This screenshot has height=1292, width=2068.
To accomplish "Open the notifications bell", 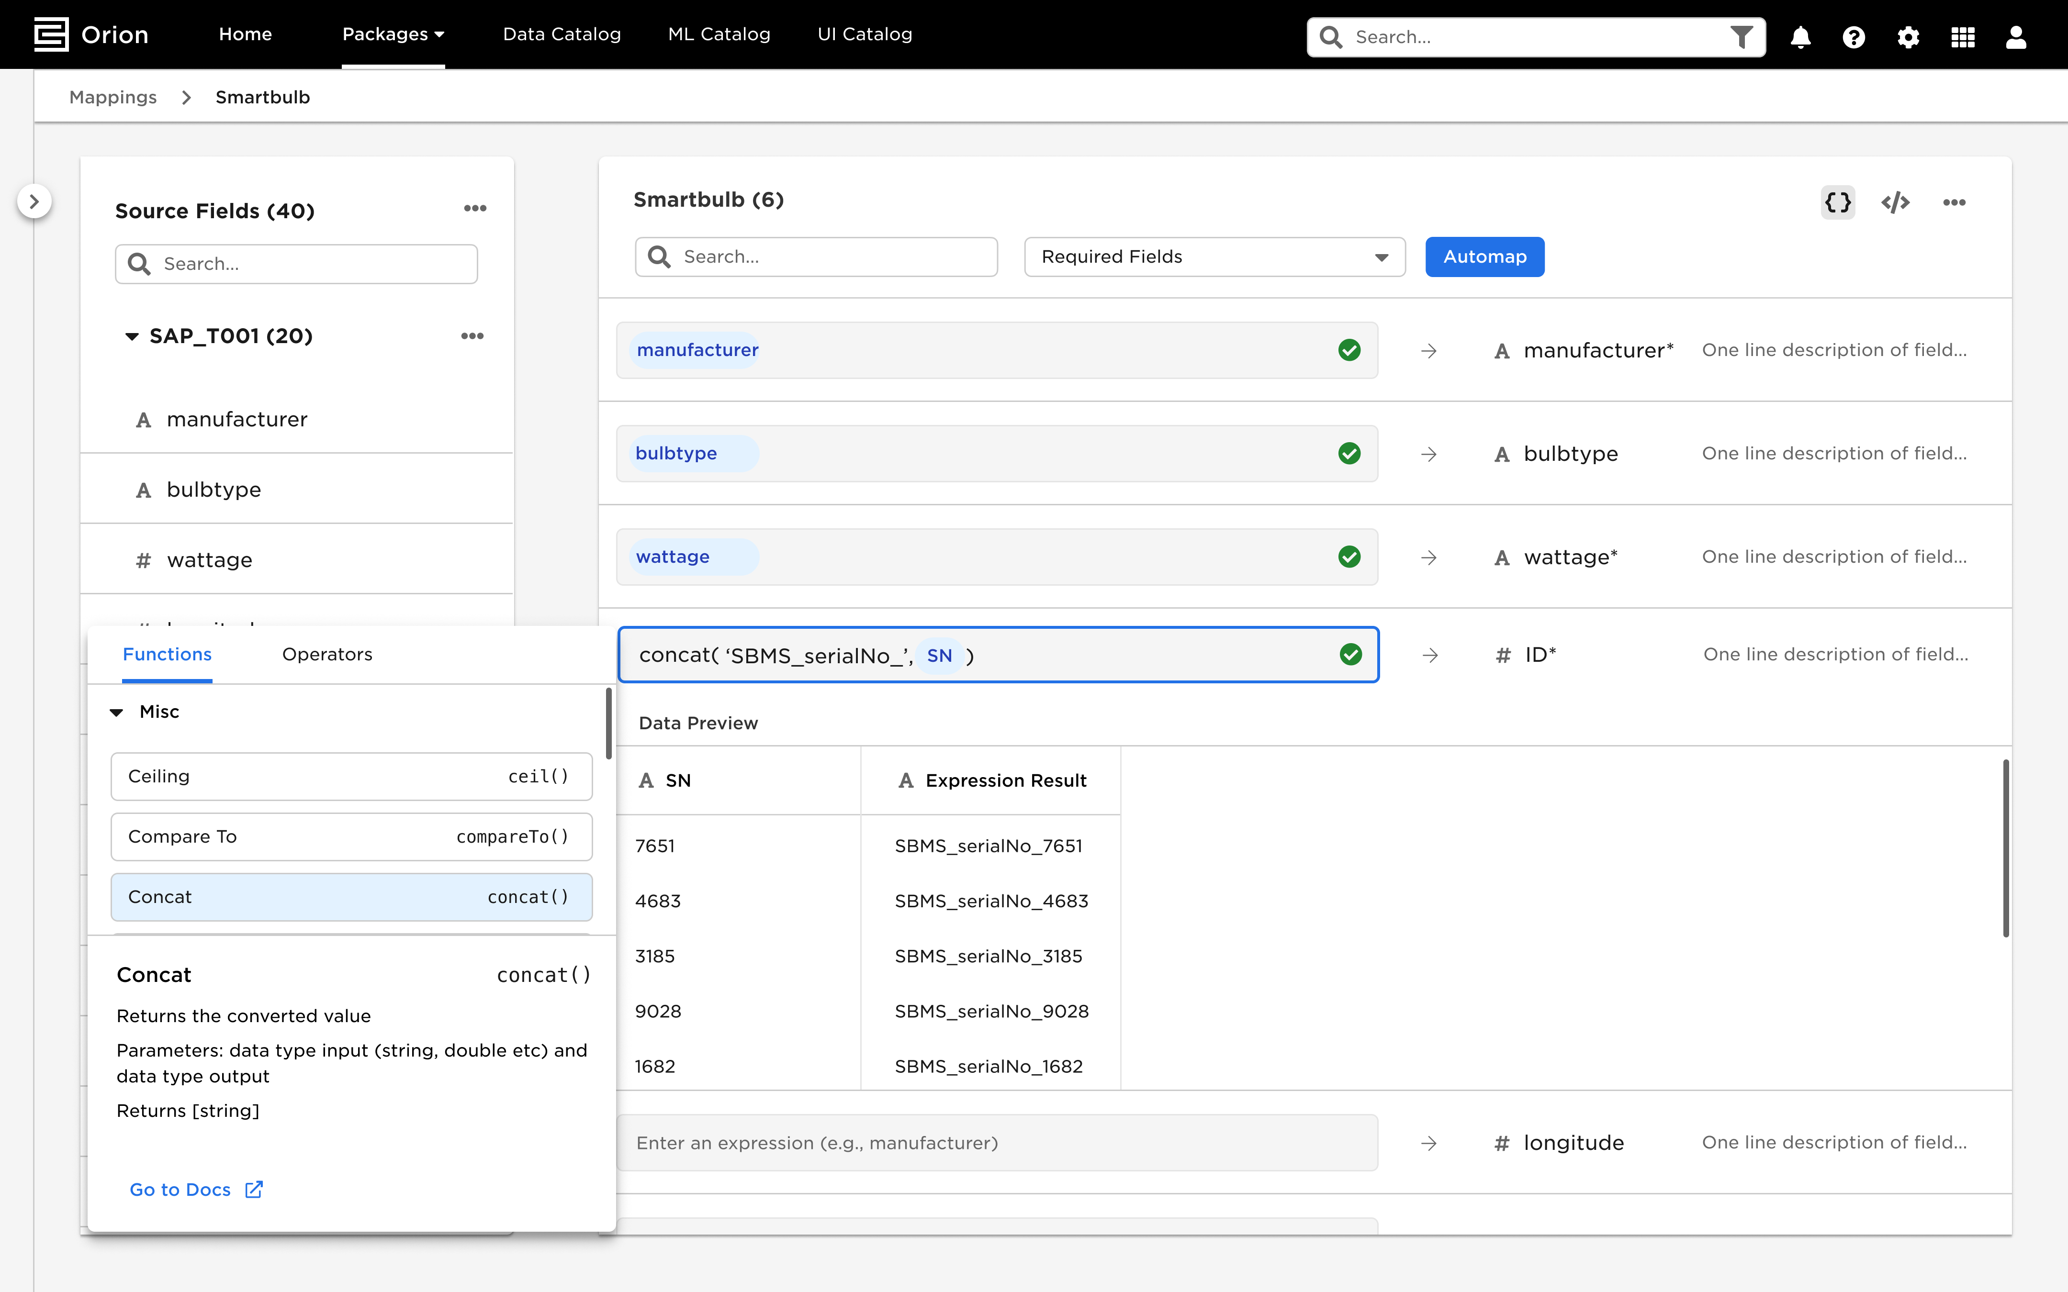I will [x=1800, y=37].
